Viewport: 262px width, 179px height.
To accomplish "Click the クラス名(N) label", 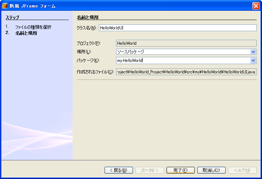I will (87, 28).
